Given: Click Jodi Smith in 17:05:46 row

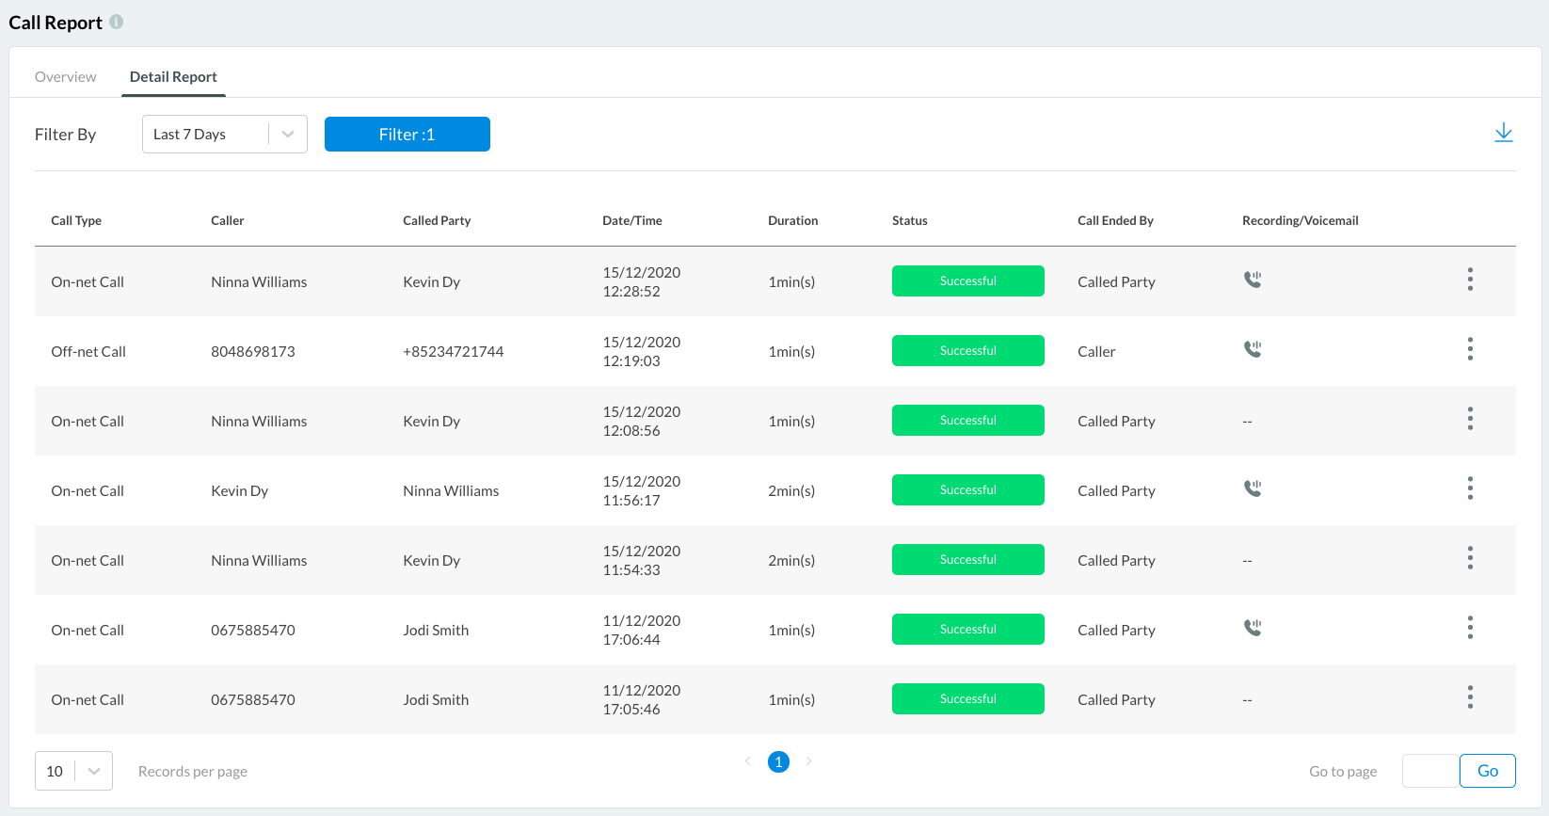Looking at the screenshot, I should coord(436,699).
